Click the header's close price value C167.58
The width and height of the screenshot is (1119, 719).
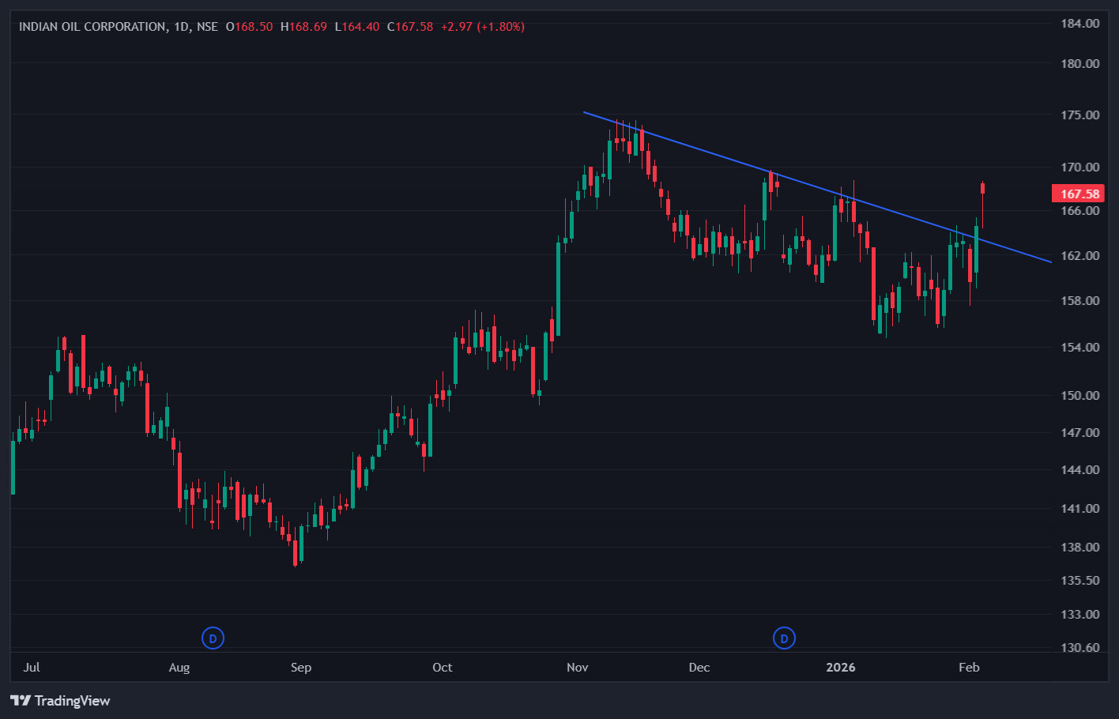[410, 27]
